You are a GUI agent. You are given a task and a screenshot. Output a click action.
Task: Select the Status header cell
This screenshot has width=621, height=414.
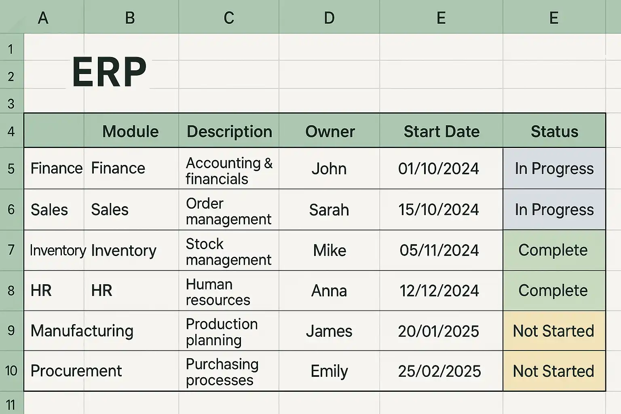tap(554, 131)
